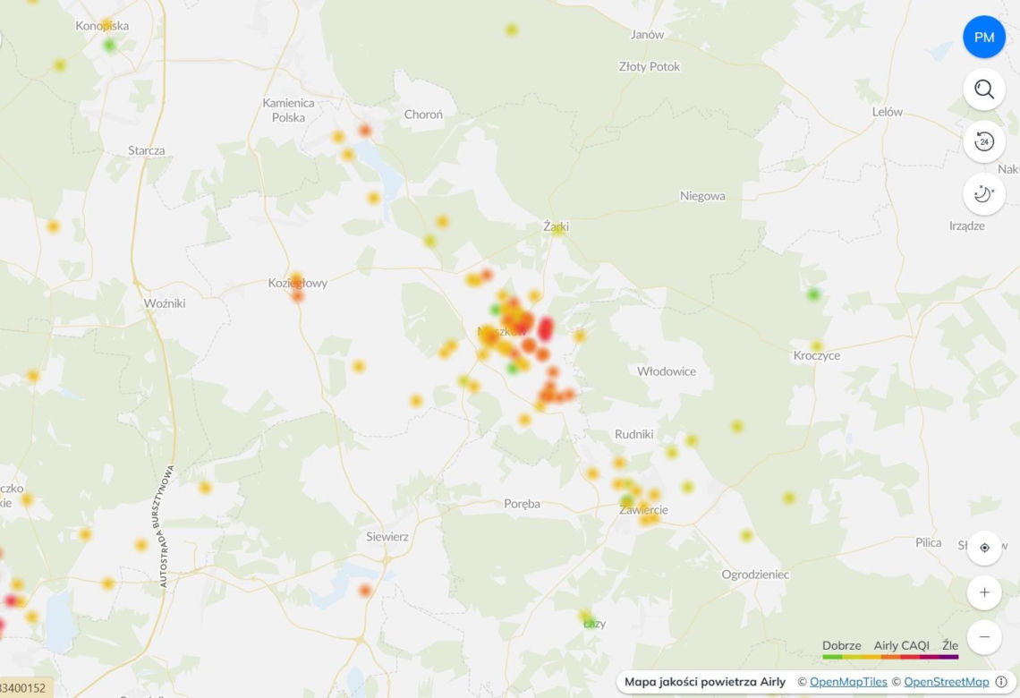Click the Woźniki town label

(165, 303)
